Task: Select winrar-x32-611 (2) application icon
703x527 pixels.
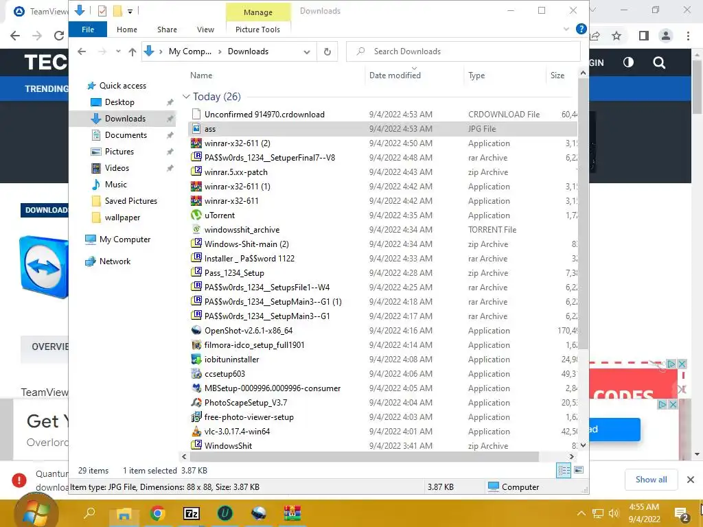Action: pos(196,143)
